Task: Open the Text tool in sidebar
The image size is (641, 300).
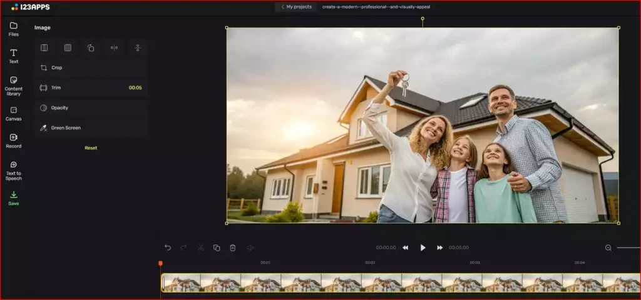Action: coord(14,56)
